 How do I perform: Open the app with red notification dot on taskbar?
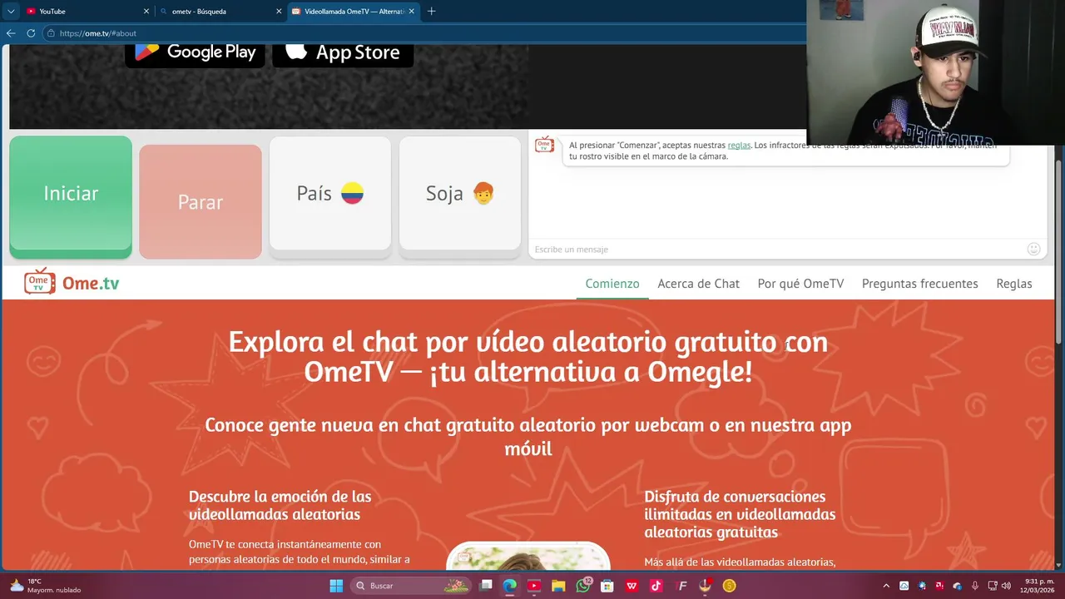(706, 586)
